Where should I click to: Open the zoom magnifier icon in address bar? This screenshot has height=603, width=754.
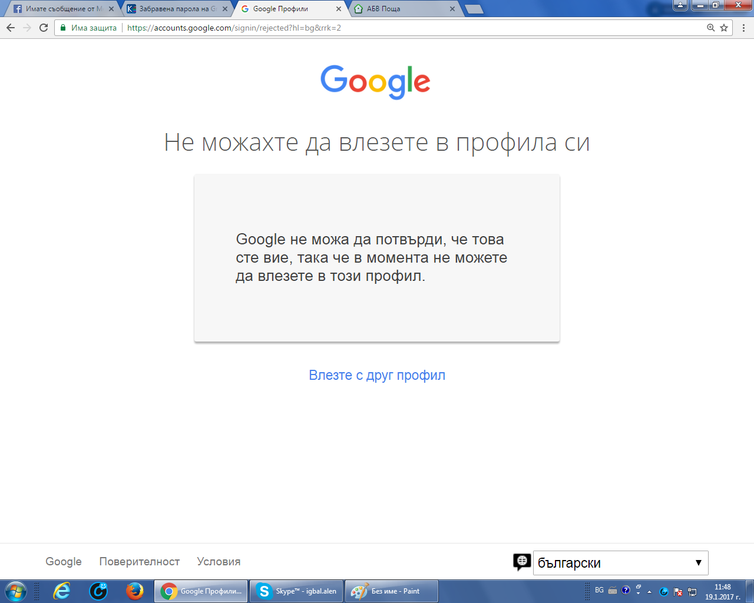[710, 28]
